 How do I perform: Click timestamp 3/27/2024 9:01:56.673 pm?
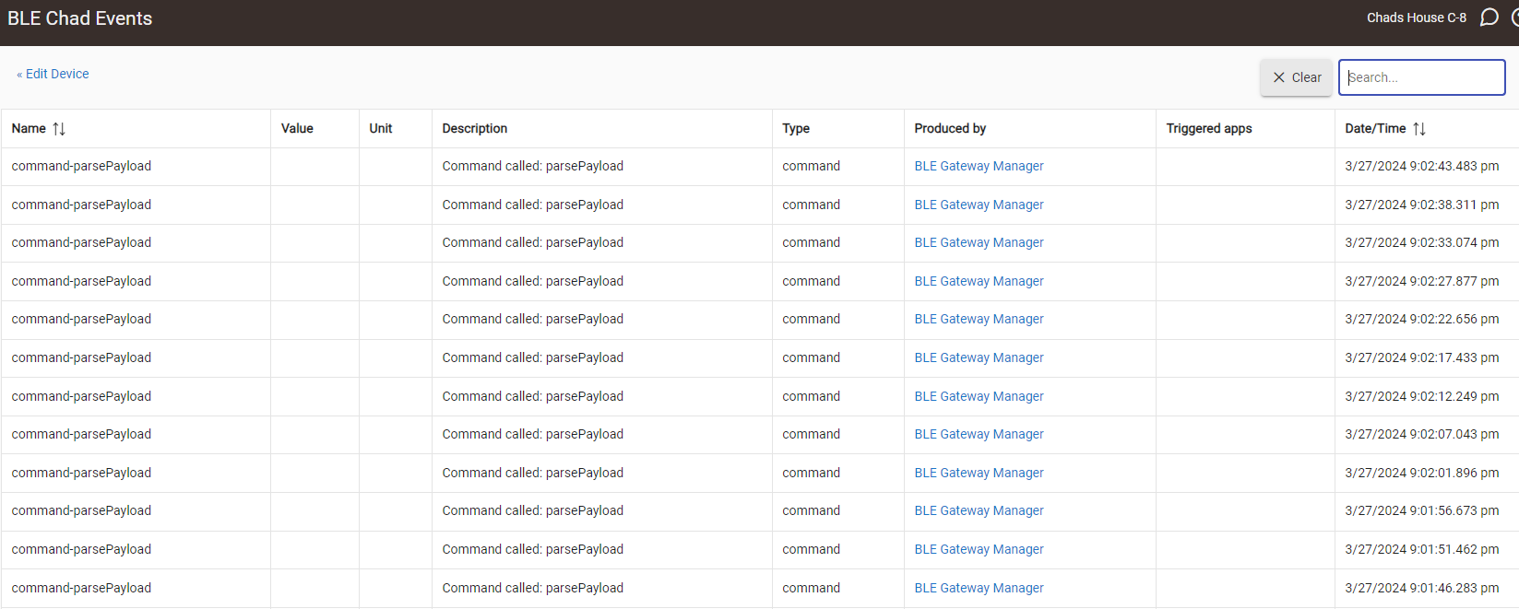tap(1421, 510)
